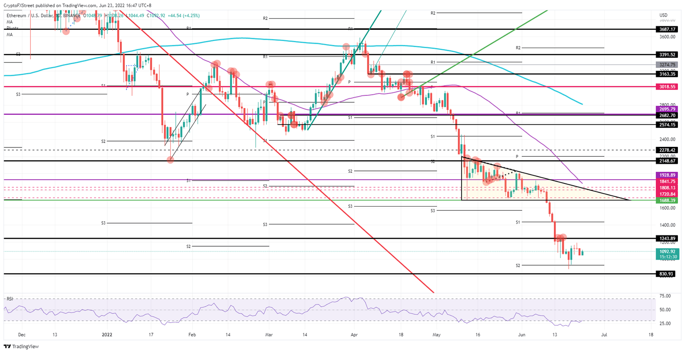
Task: Toggle visibility of the Pivots indicator
Action: coord(13,28)
